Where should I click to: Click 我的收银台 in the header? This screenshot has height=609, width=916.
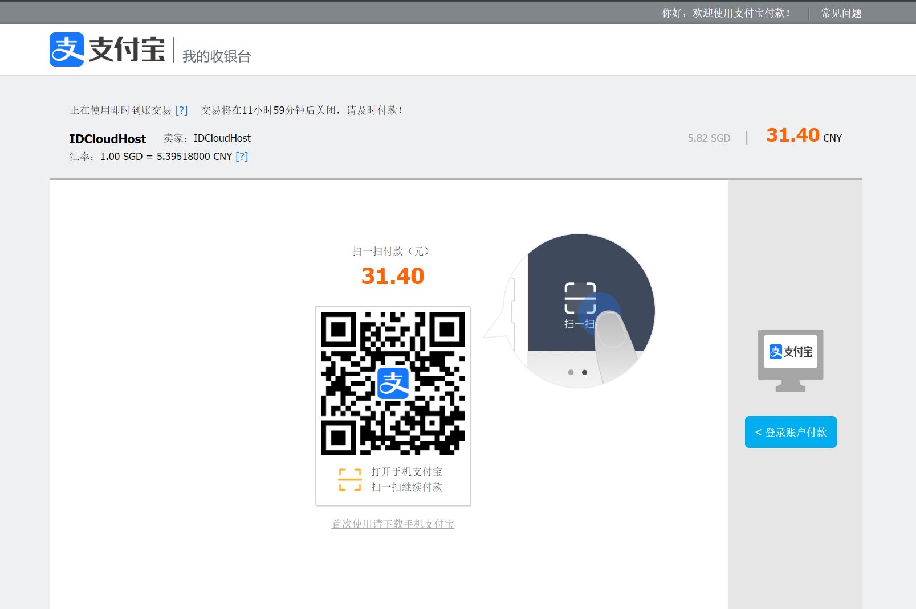[x=215, y=56]
